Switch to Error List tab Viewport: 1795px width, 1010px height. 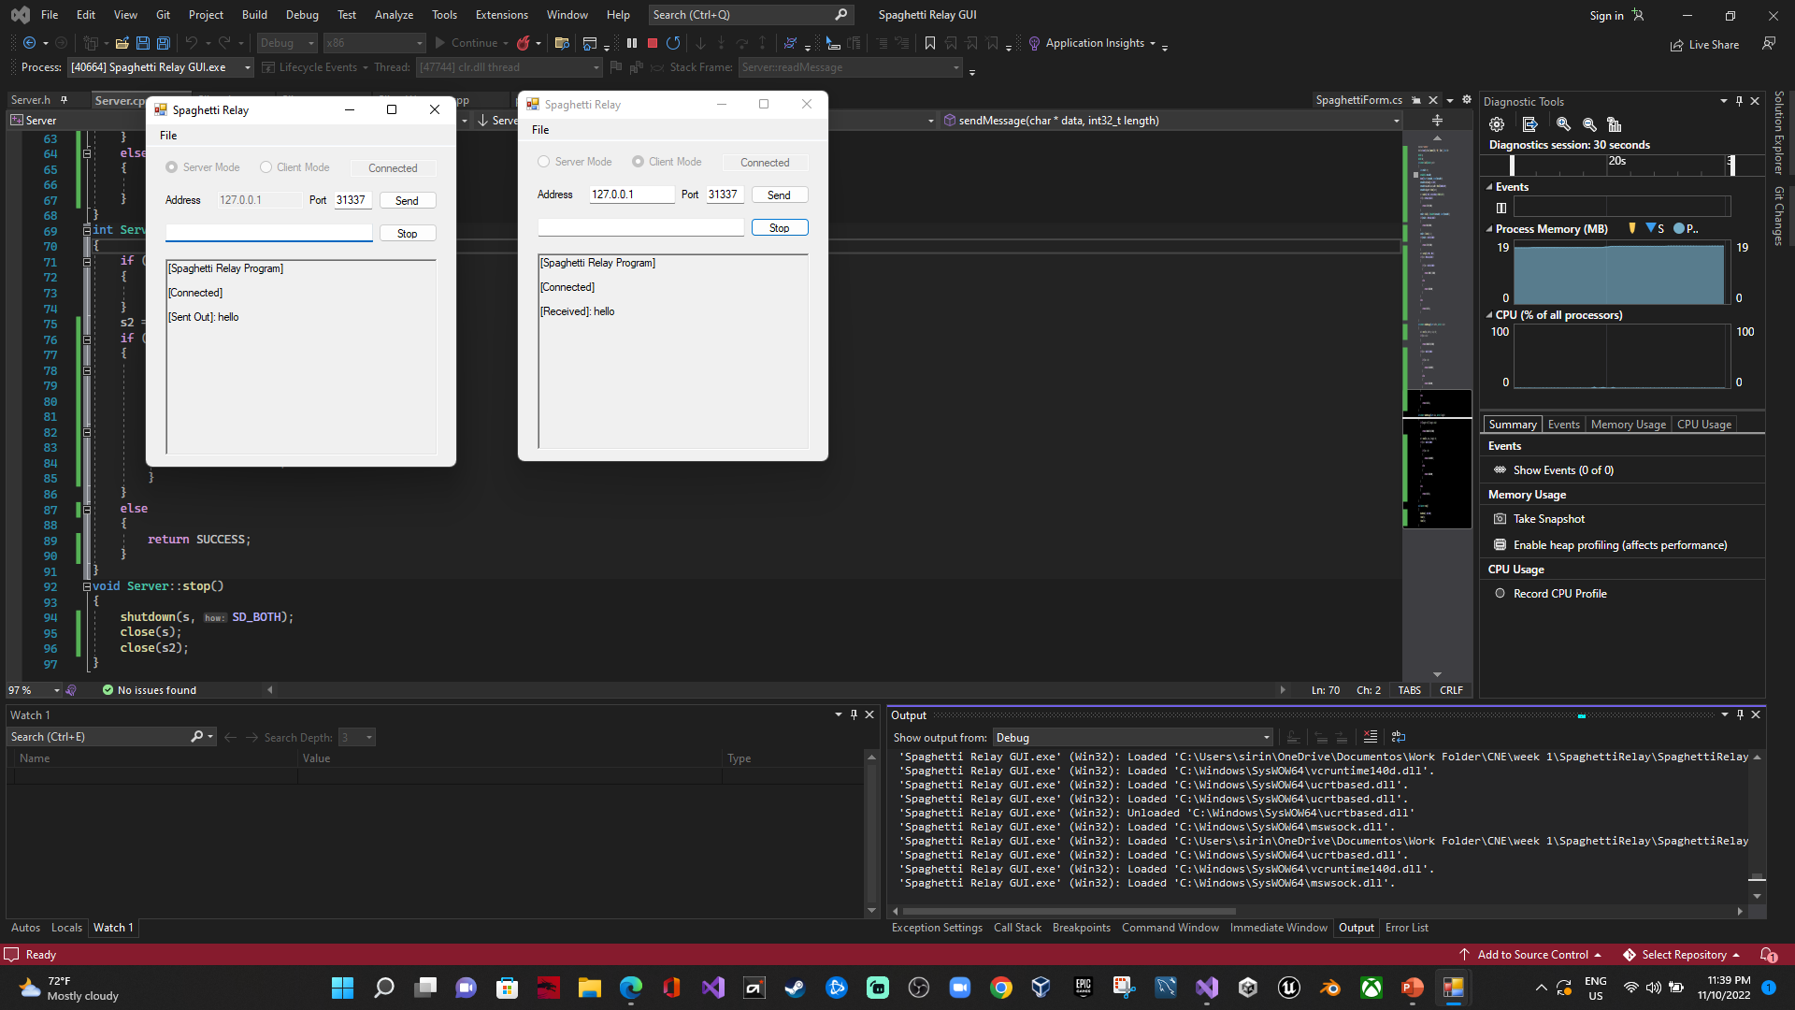pos(1406,928)
